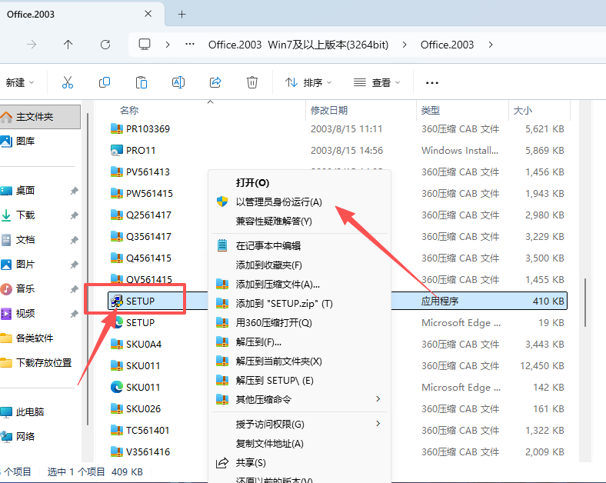
Task: Sort by 类型 column header
Action: click(431, 111)
